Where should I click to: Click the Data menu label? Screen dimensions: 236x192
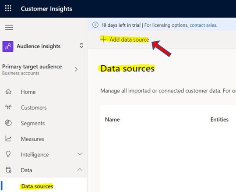26,170
